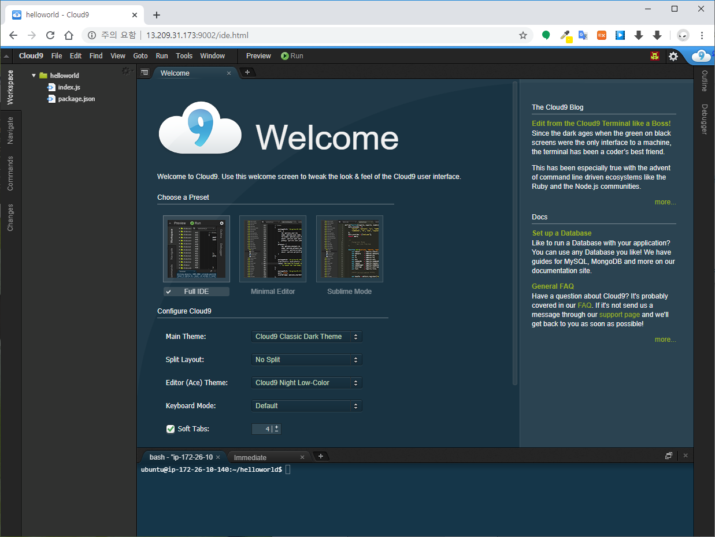Click the Full IDE checked label

(x=197, y=292)
